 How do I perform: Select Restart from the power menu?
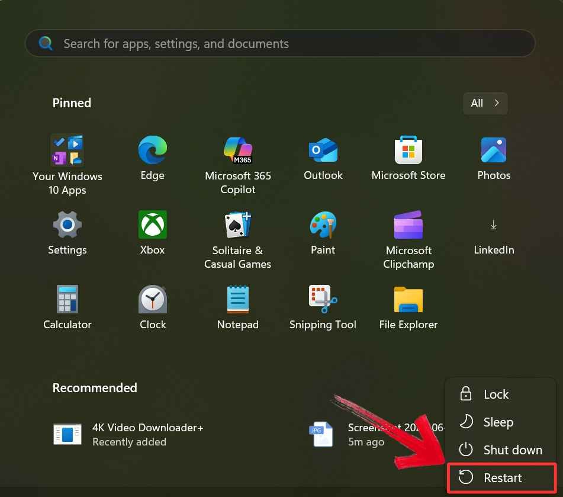click(x=502, y=477)
